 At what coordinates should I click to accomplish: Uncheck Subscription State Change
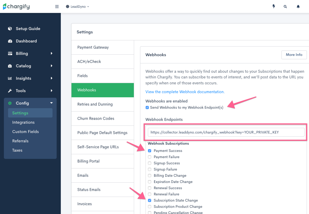[150, 200]
